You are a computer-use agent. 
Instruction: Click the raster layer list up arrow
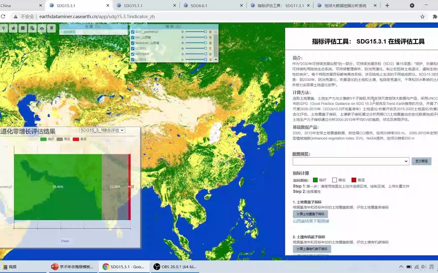[216, 32]
